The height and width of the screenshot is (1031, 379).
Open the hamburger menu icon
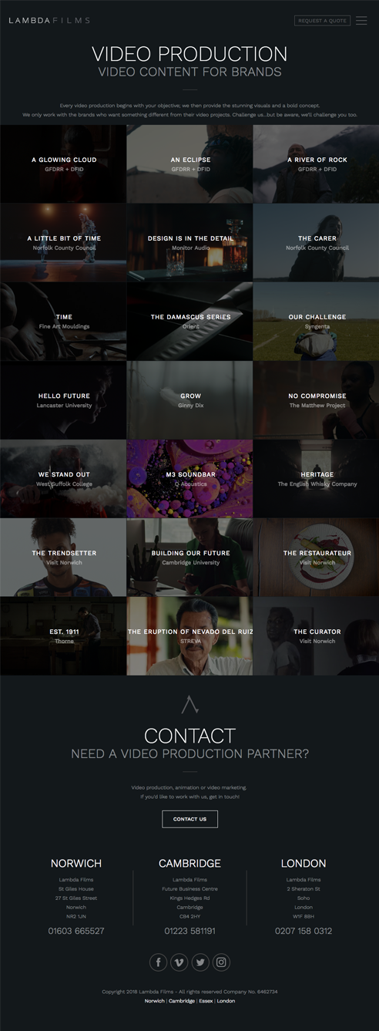361,21
